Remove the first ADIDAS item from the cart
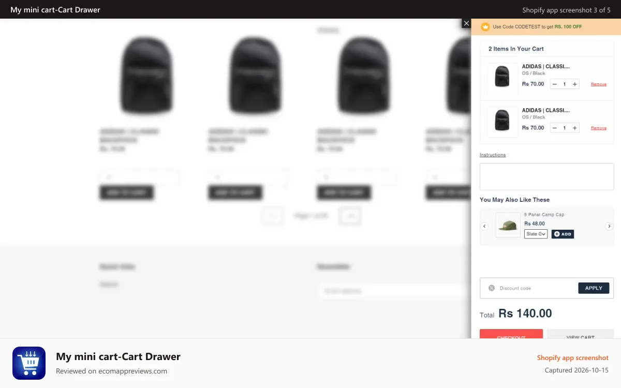This screenshot has height=388, width=621. [x=599, y=84]
